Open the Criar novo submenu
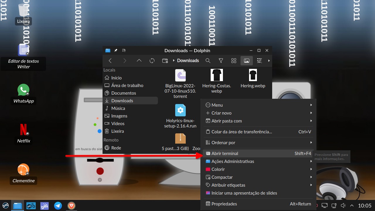Screen dimensions: 375x211 (x=258, y=113)
